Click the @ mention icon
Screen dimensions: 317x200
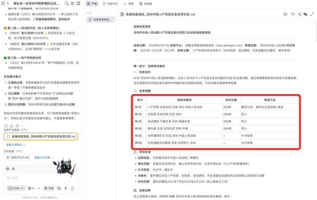pyautogui.click(x=8, y=169)
